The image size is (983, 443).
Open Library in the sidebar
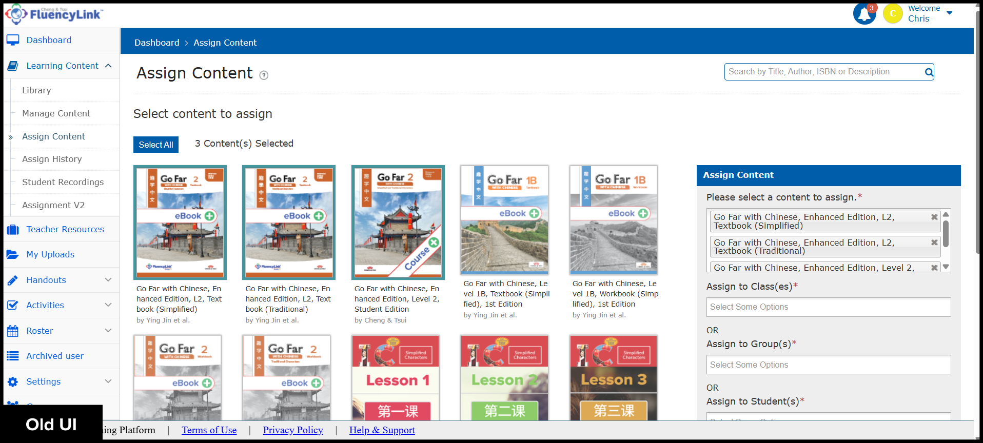tap(36, 90)
